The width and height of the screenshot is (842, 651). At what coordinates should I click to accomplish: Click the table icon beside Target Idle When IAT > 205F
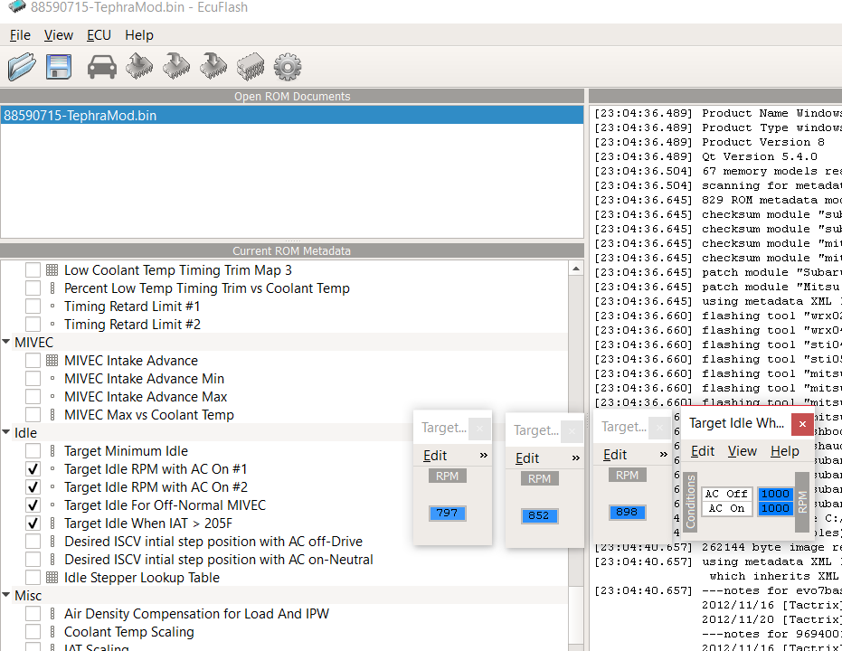pyautogui.click(x=52, y=524)
